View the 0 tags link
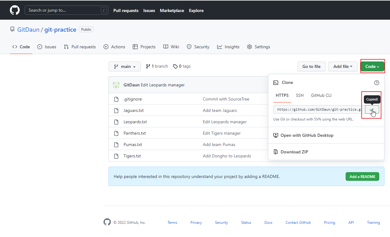The width and height of the screenshot is (390, 237). tap(182, 66)
